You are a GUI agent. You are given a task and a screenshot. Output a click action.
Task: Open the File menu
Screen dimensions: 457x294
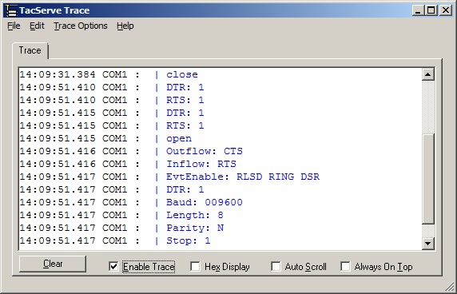coord(14,26)
